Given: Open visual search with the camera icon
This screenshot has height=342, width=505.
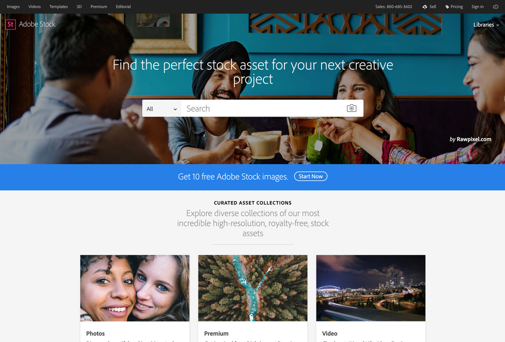Looking at the screenshot, I should tap(351, 109).
